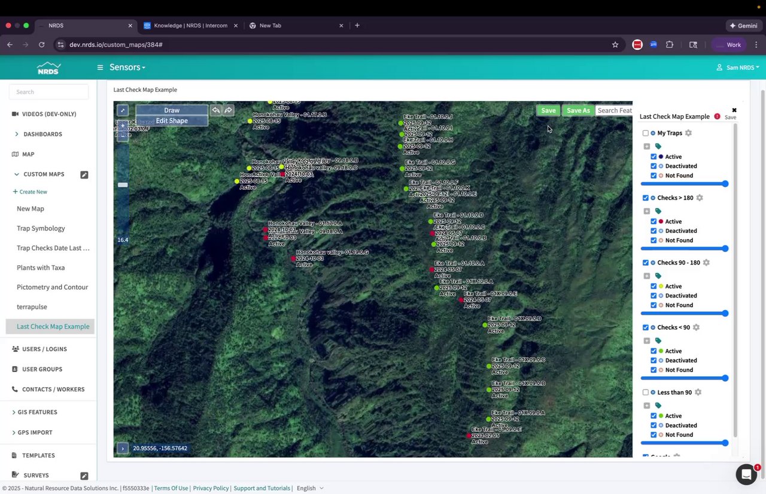Open Contacts / Workers in the sidebar
This screenshot has height=494, width=766.
tap(48, 389)
